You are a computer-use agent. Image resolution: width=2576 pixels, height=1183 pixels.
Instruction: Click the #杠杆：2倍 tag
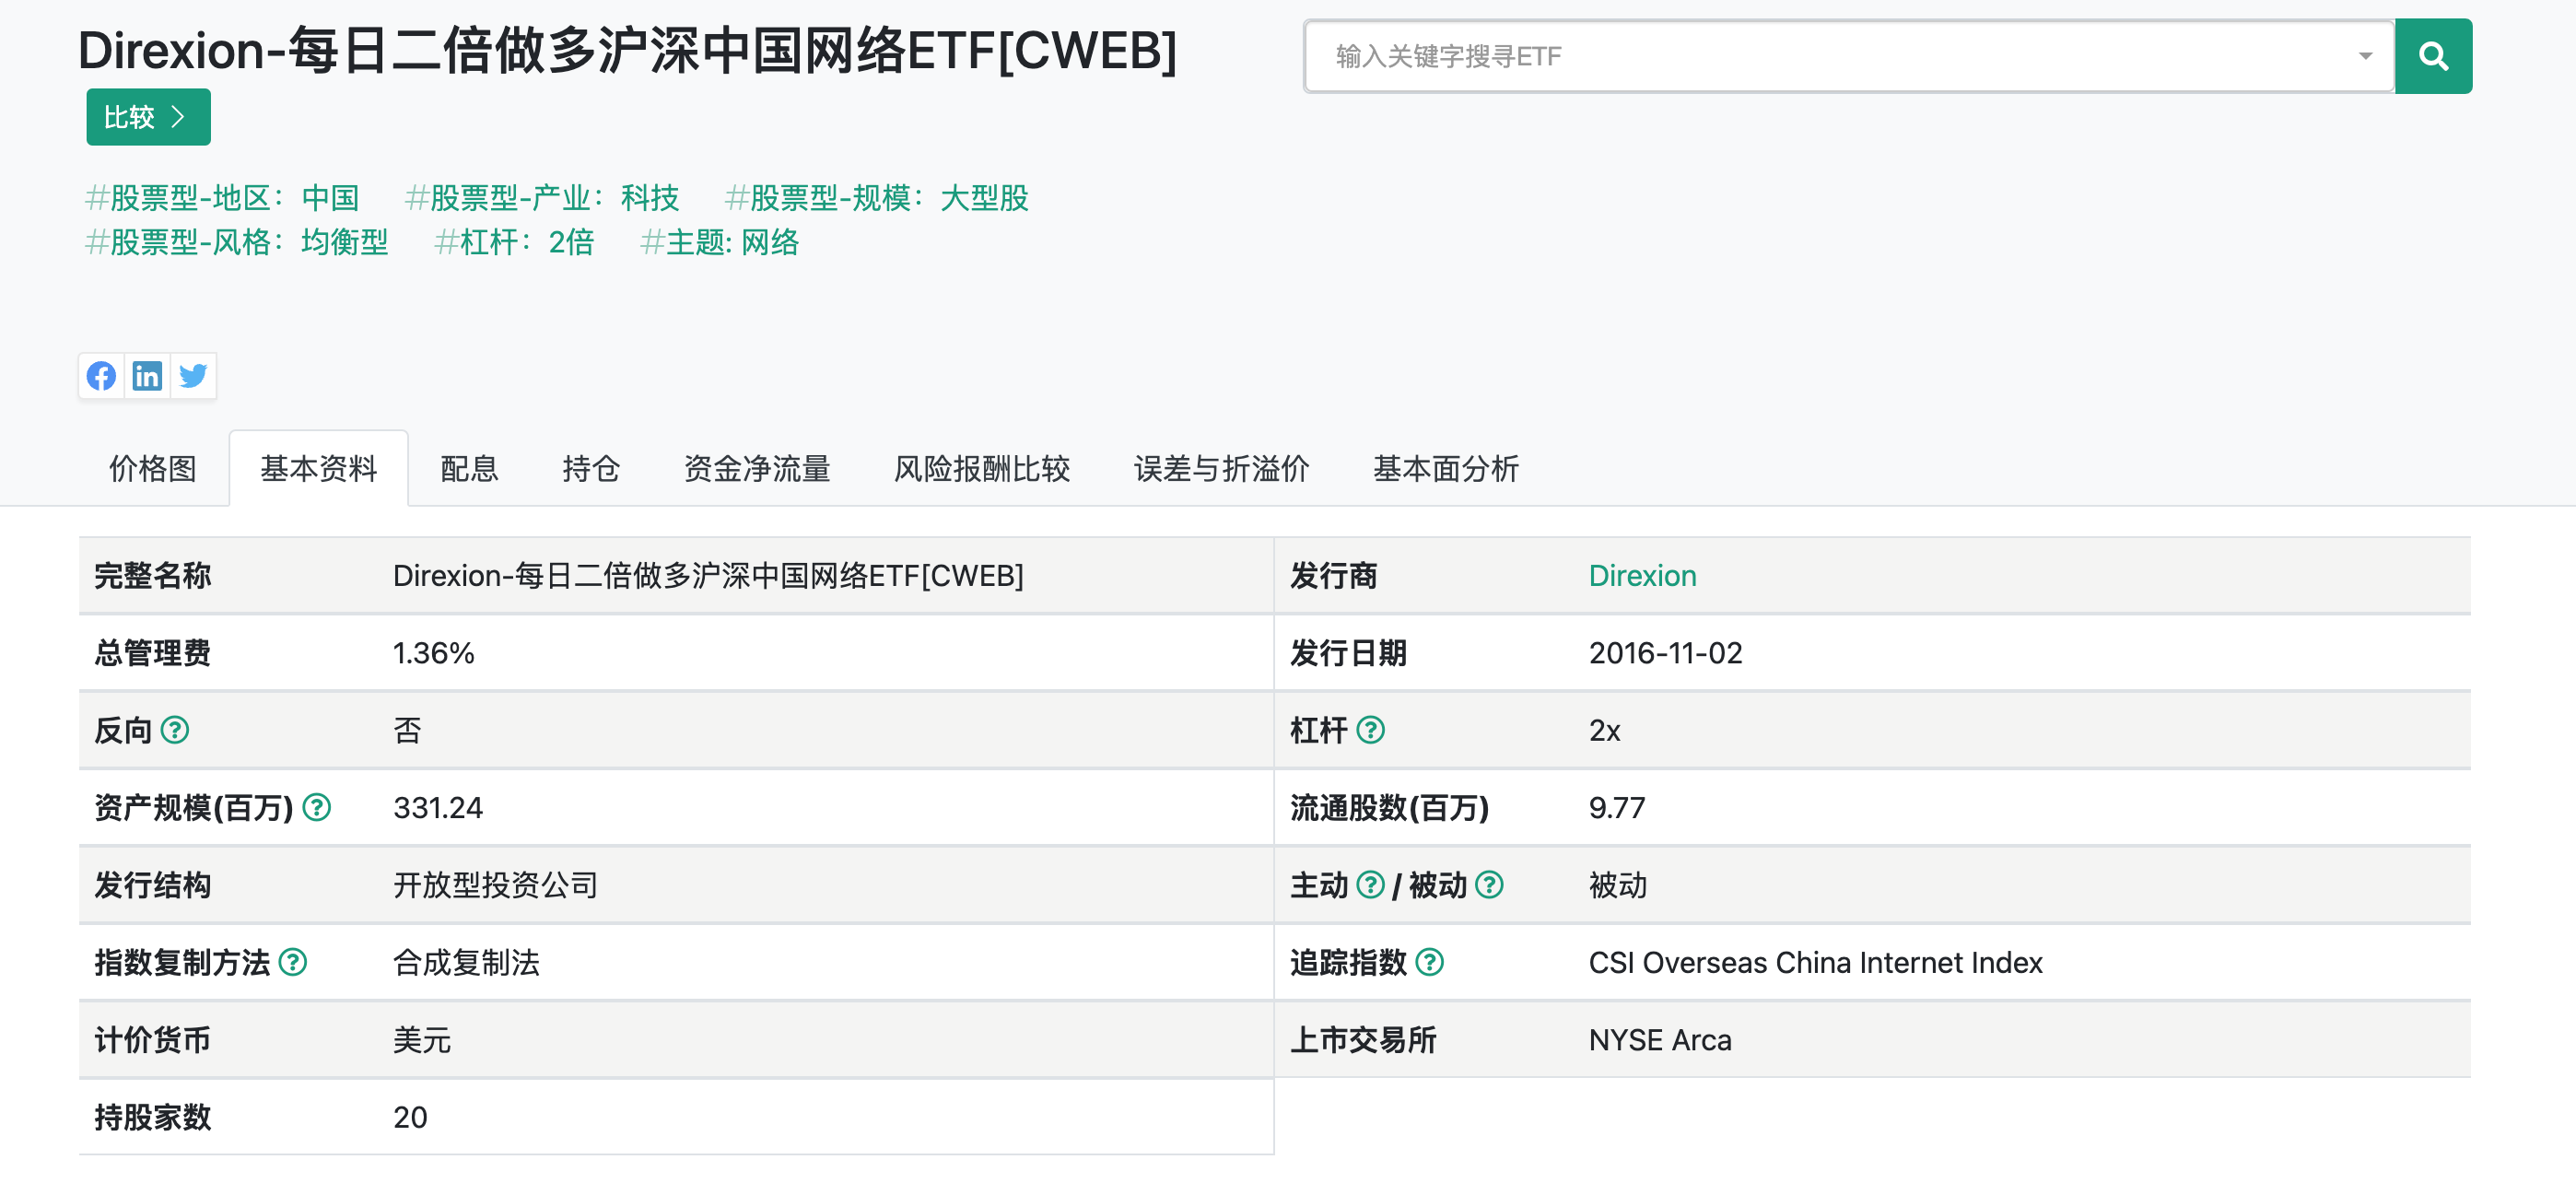click(x=514, y=242)
